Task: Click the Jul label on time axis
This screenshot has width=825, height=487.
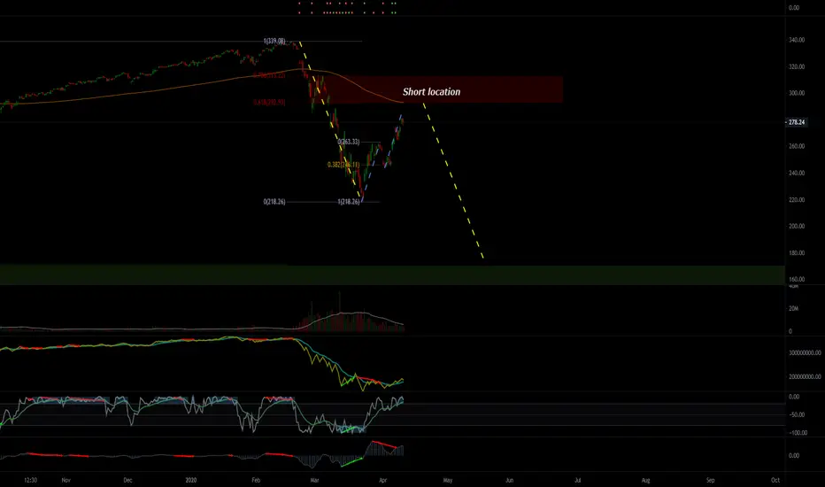Action: click(577, 480)
